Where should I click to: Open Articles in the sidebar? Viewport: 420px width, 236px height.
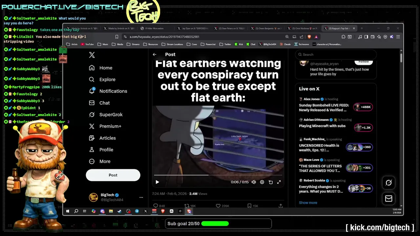pos(102,138)
